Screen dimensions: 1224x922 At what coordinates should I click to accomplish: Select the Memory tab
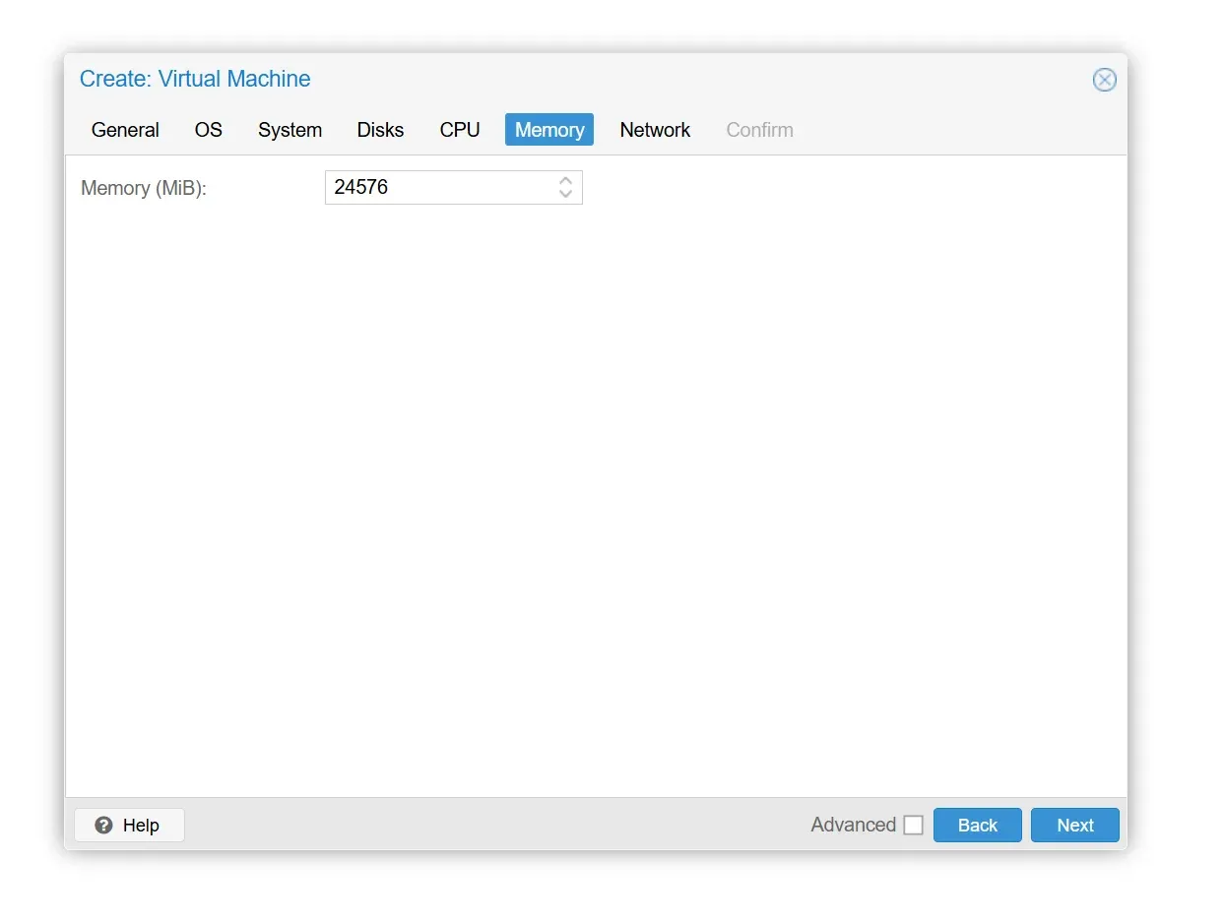pos(549,130)
